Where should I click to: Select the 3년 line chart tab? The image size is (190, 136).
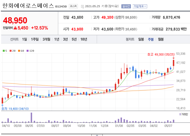pyautogui.click(x=65, y=39)
